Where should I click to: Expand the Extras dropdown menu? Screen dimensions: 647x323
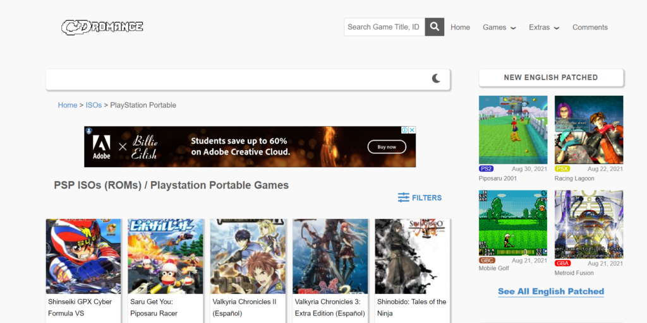pyautogui.click(x=544, y=27)
